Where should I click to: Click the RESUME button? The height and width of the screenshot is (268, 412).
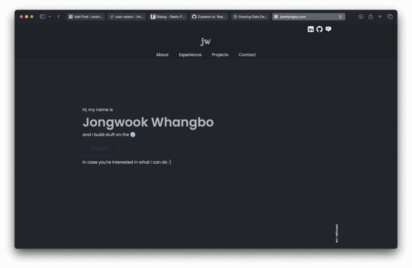pos(99,149)
